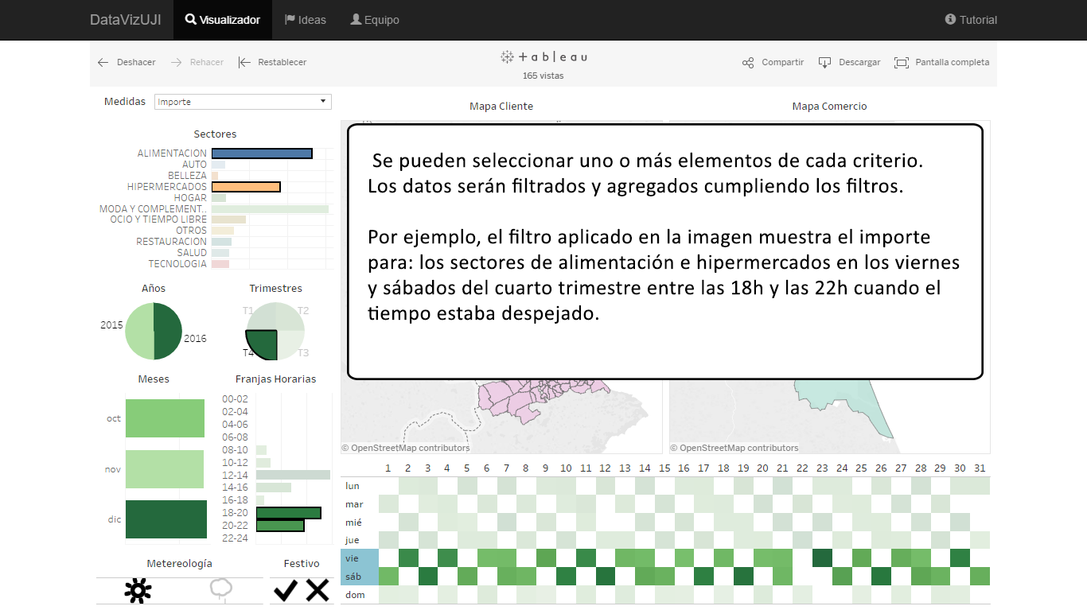Select the T2 quarter slice
This screenshot has width=1087, height=610.
(x=289, y=317)
